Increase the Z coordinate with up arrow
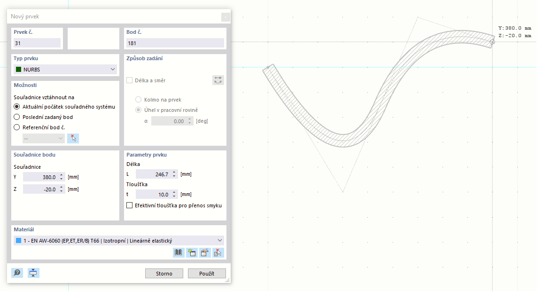 61,187
